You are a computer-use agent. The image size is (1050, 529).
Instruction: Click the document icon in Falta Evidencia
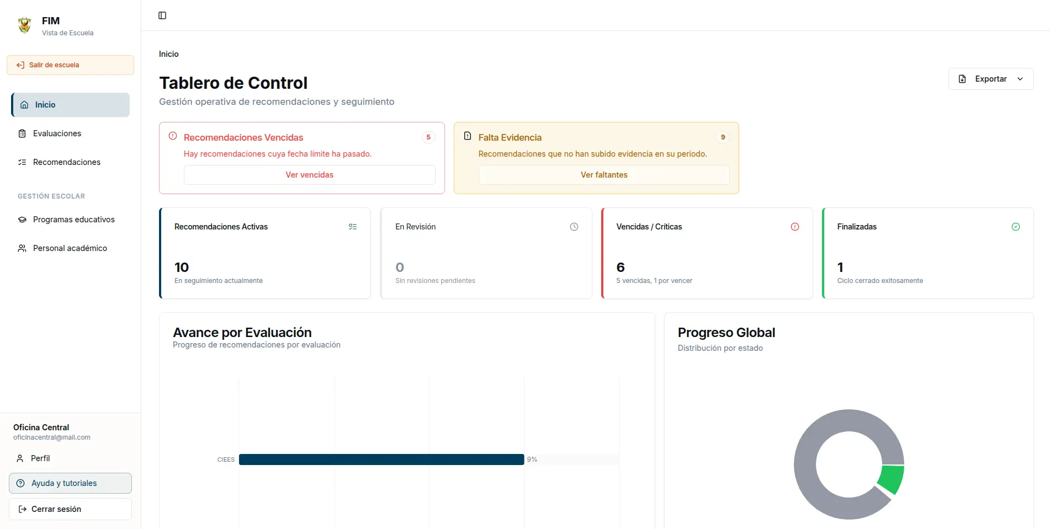[x=468, y=136]
